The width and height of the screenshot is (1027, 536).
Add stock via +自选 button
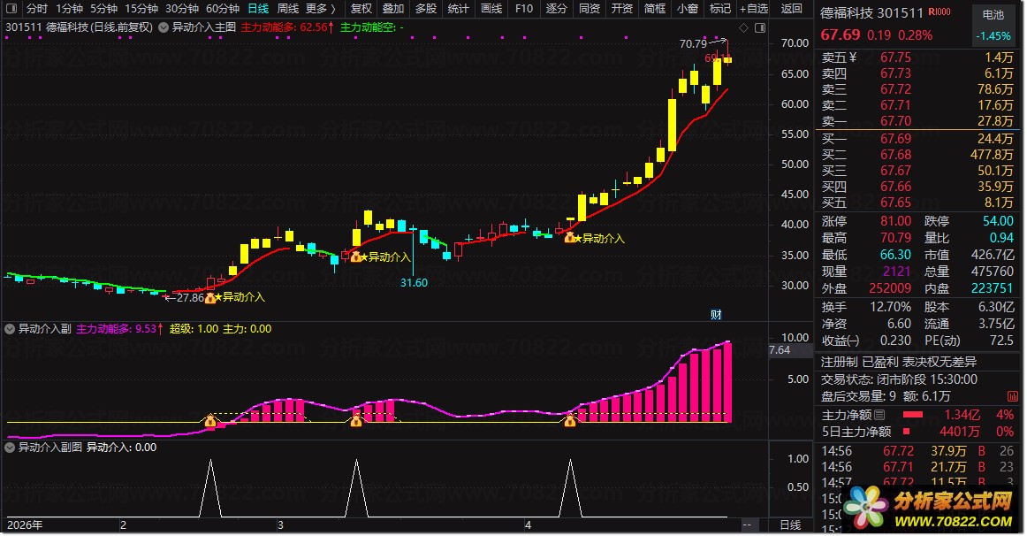tap(754, 9)
